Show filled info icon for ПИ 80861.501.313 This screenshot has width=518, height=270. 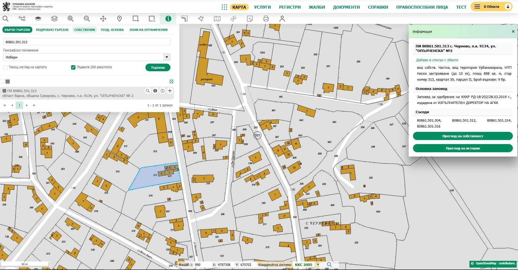pyautogui.click(x=155, y=91)
